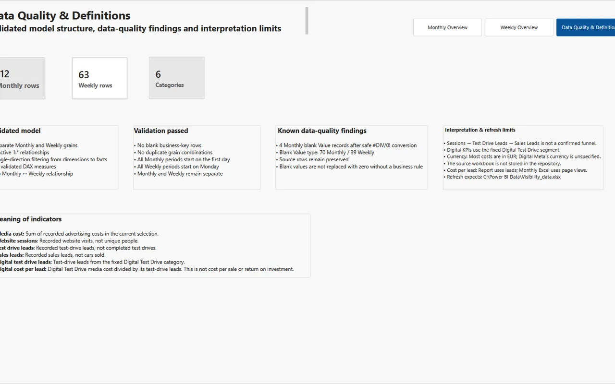Image resolution: width=615 pixels, height=384 pixels.
Task: Select the Data Quality & Definitions page button
Action: point(586,27)
